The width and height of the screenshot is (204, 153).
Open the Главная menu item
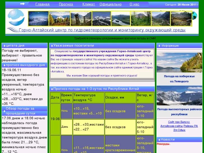pyautogui.click(x=42, y=4)
